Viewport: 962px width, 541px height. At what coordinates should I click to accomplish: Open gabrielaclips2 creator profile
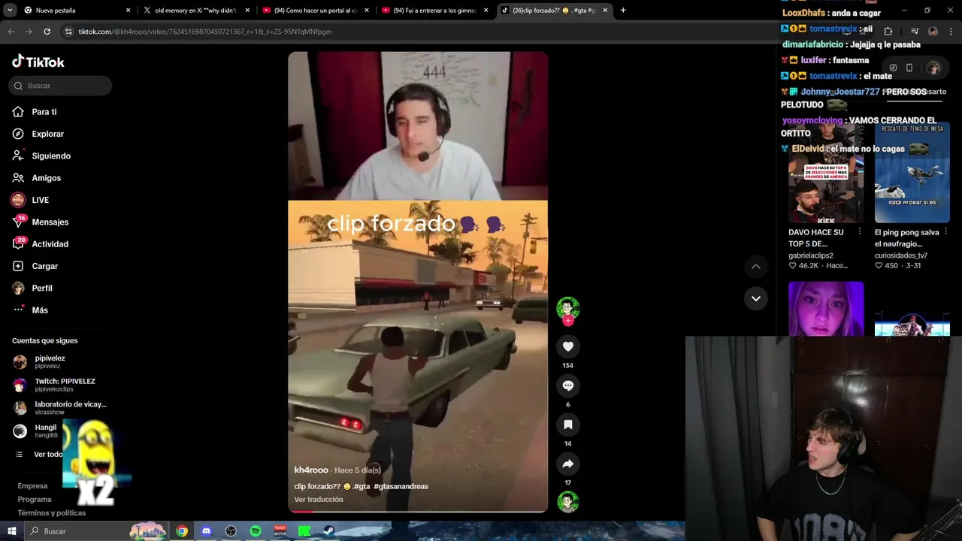pyautogui.click(x=811, y=255)
